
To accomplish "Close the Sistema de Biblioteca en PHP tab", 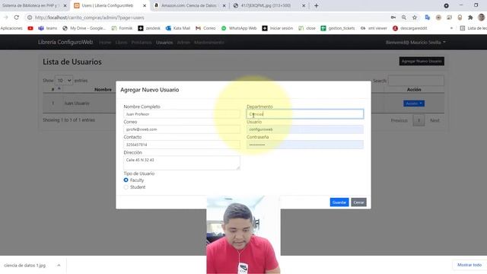I will [65, 5].
